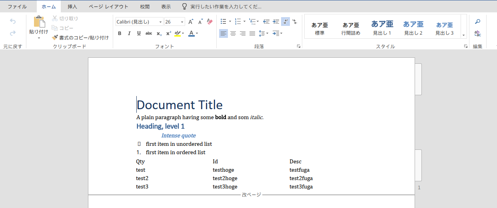Click the decrease indent icon

266,22
